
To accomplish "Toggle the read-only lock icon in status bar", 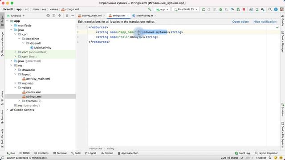I will tap(270, 158).
